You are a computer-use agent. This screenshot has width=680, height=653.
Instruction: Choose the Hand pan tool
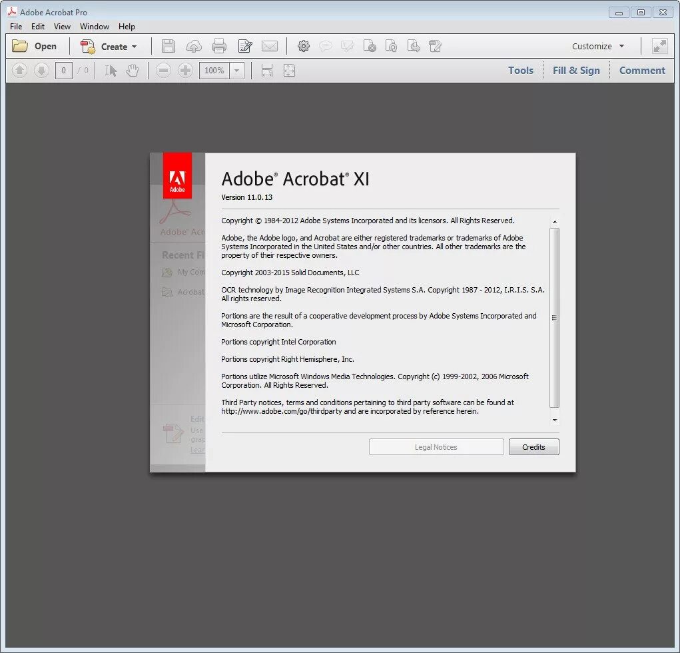(x=133, y=70)
